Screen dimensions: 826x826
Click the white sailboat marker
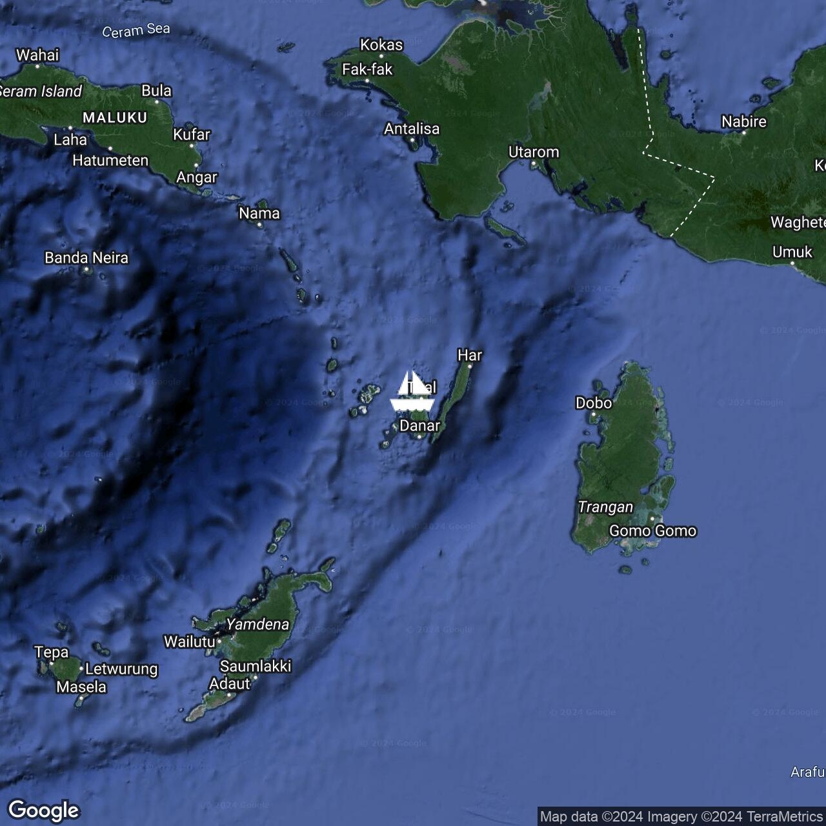point(412,392)
